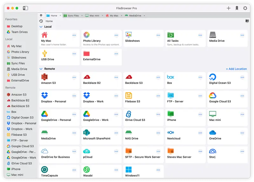Open more options for Photo Library card
The image size is (254, 182).
coord(116,35)
